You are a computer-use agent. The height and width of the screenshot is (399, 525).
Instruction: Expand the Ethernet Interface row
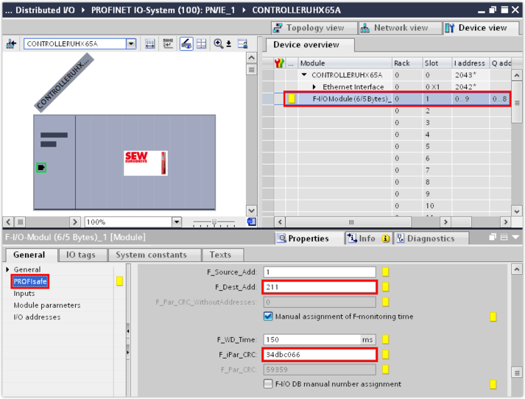314,87
